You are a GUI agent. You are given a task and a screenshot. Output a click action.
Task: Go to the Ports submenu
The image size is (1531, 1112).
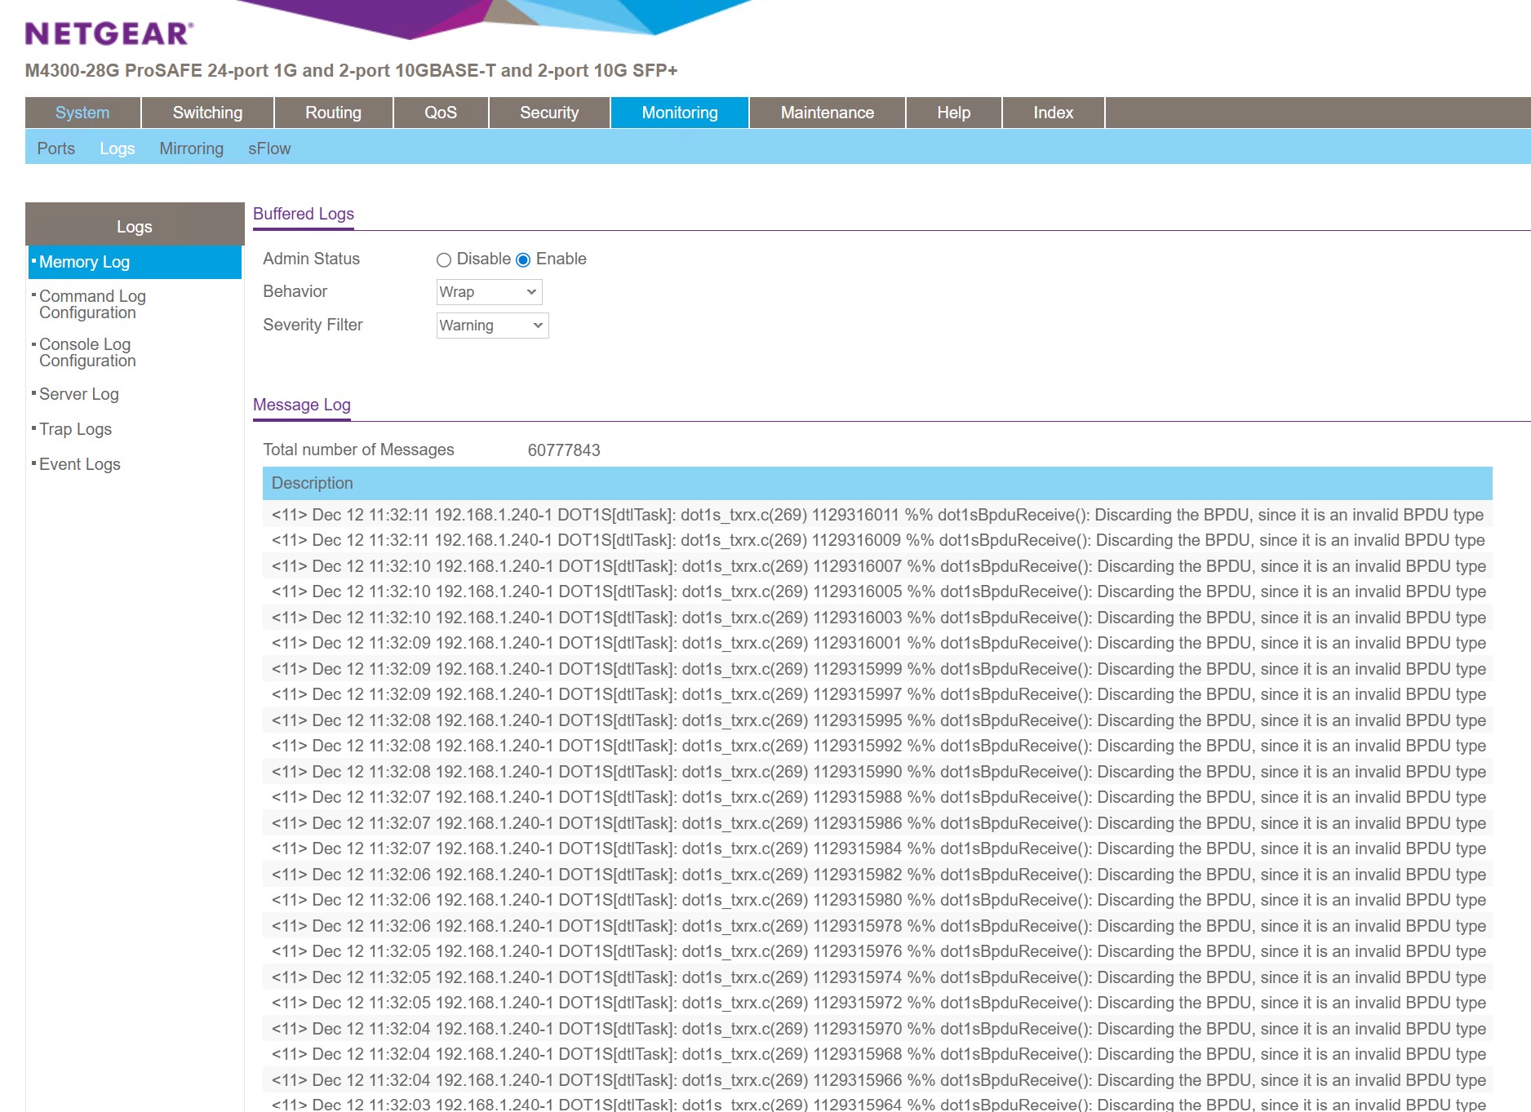(x=56, y=148)
